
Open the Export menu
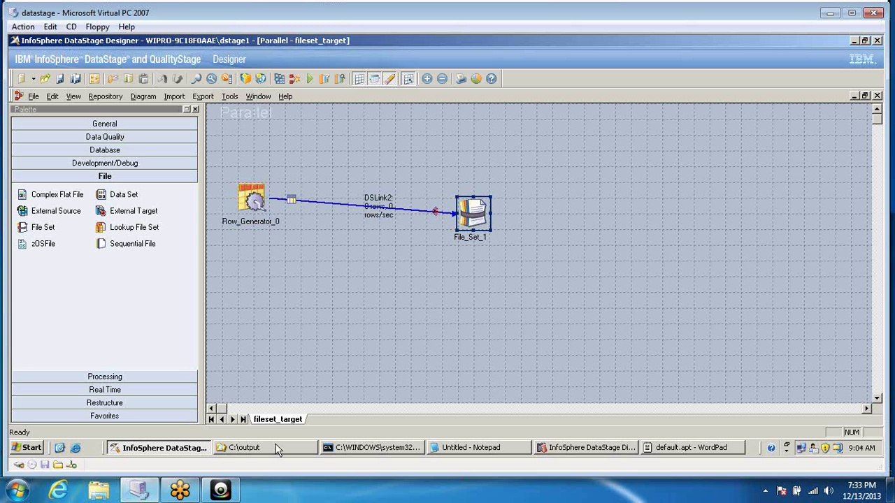pos(203,96)
